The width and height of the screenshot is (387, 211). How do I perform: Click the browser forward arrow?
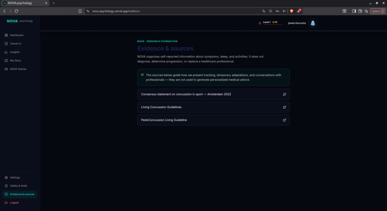pyautogui.click(x=11, y=11)
